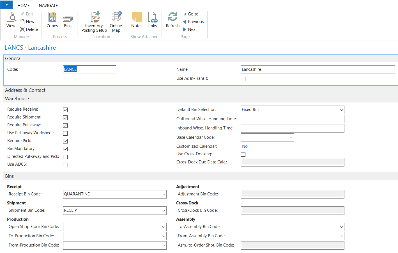
Task: Click the Customized Calendar 'No' link
Action: coord(245,146)
